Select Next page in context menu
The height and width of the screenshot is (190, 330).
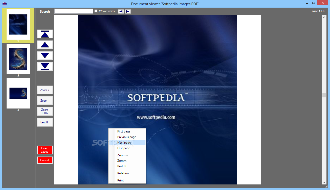click(127, 143)
